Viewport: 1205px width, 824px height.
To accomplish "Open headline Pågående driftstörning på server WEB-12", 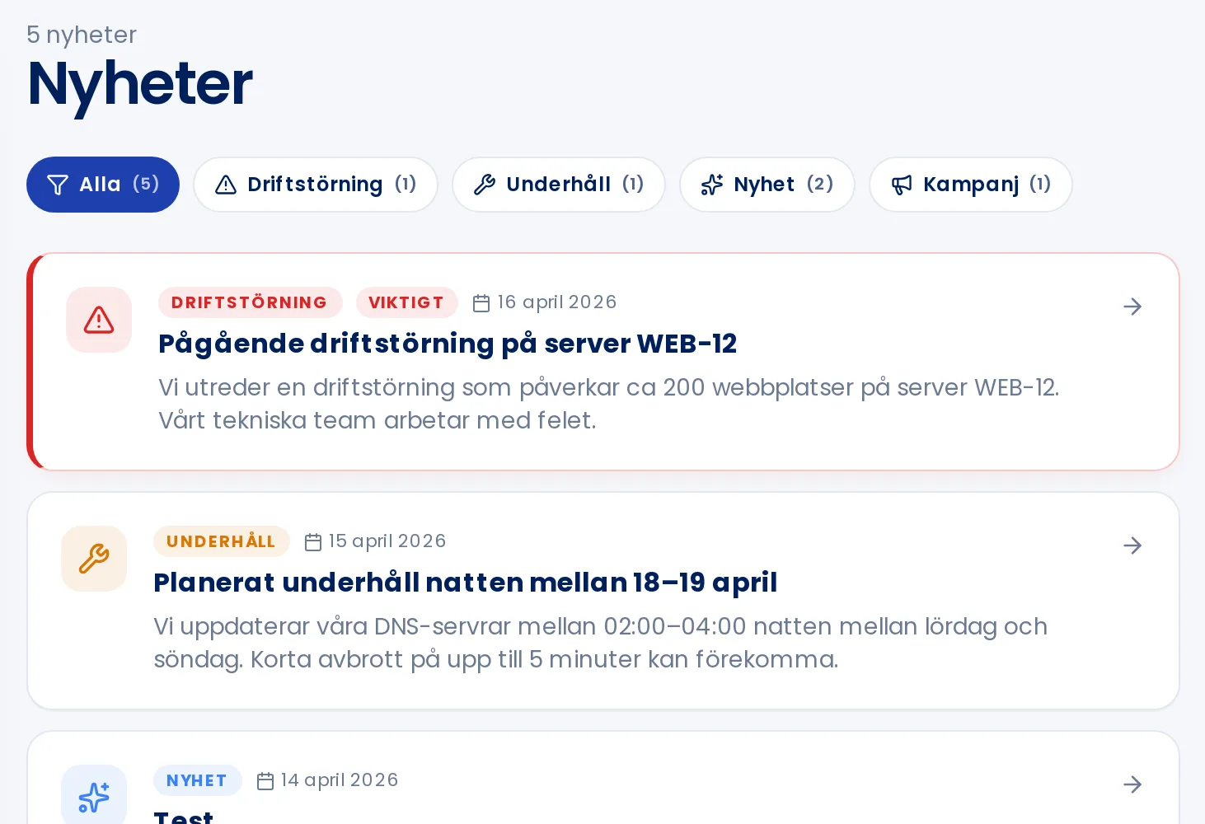I will tap(448, 344).
